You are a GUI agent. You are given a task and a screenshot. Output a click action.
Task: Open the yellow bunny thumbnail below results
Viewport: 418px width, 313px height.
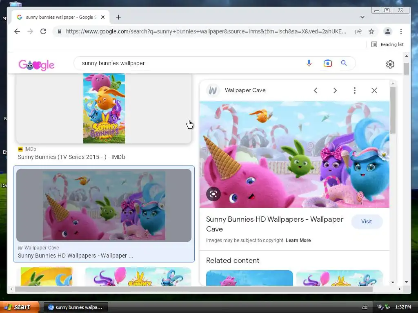click(x=47, y=277)
